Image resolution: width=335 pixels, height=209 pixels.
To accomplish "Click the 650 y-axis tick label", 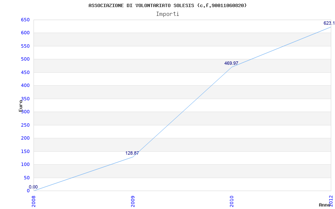I will click(x=25, y=20).
